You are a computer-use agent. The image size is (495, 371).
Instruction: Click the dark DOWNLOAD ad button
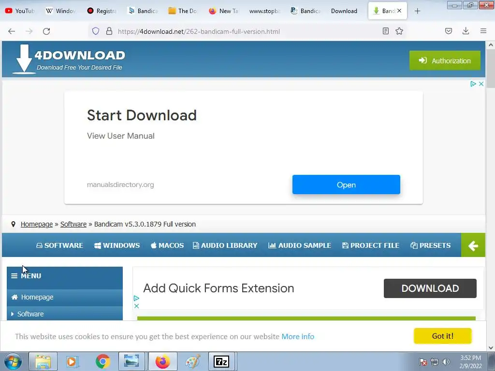click(430, 288)
